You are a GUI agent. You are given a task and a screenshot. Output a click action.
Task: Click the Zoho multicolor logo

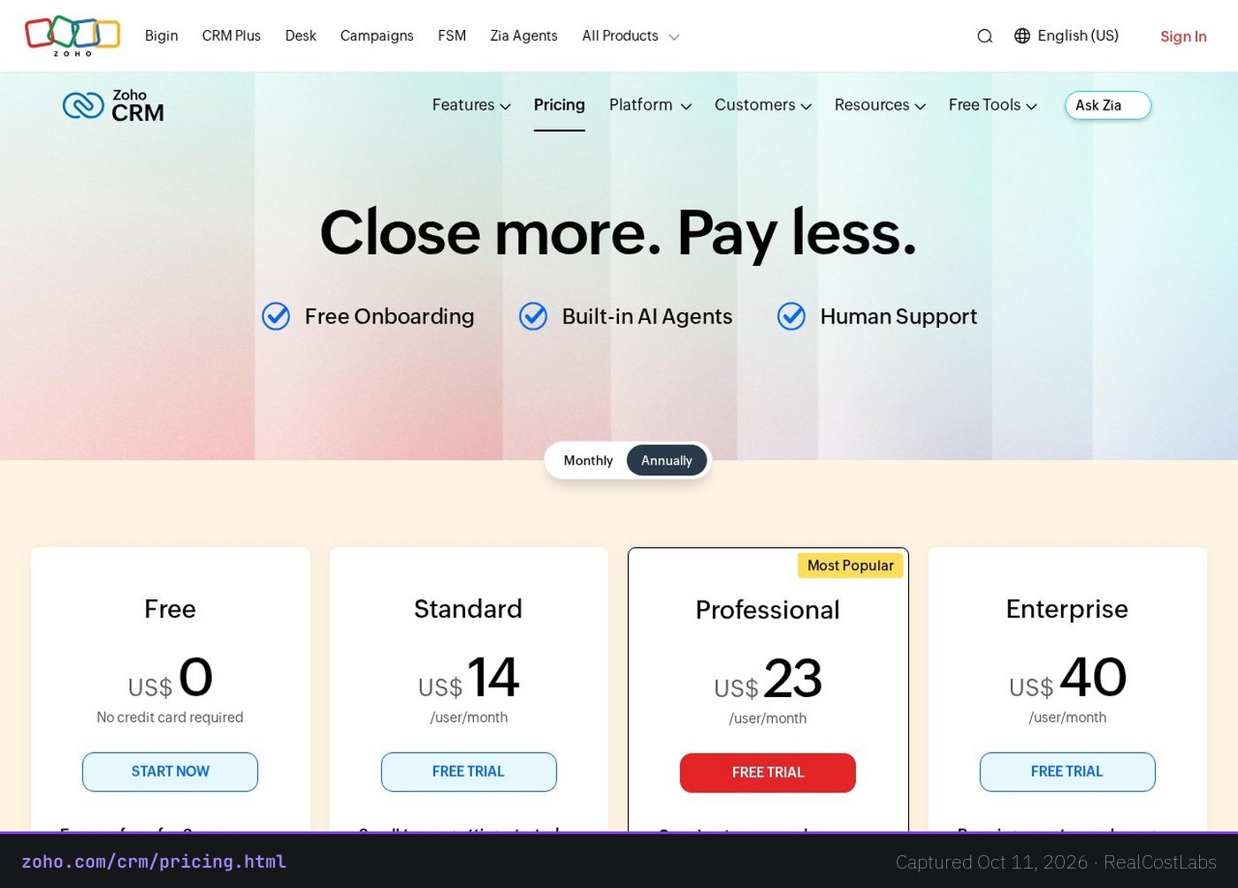73,36
